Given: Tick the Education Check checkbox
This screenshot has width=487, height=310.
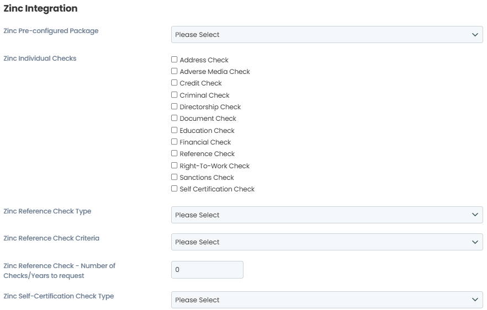Looking at the screenshot, I should pos(174,130).
